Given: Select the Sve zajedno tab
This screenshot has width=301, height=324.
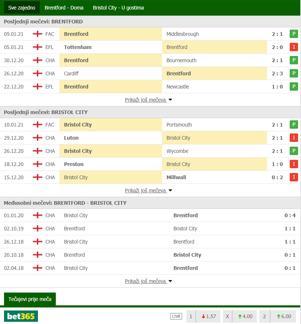Looking at the screenshot, I should pos(22,8).
